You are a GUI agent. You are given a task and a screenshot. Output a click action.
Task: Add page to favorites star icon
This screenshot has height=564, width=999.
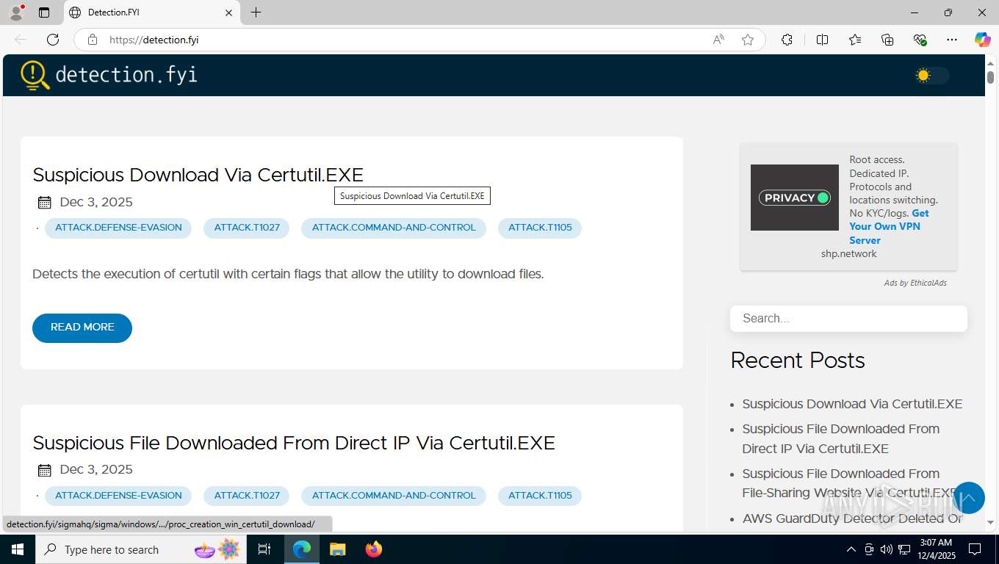click(x=748, y=40)
